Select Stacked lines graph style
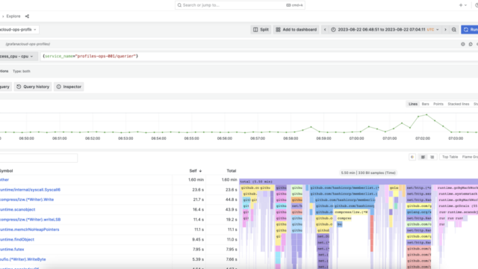 pos(458,104)
